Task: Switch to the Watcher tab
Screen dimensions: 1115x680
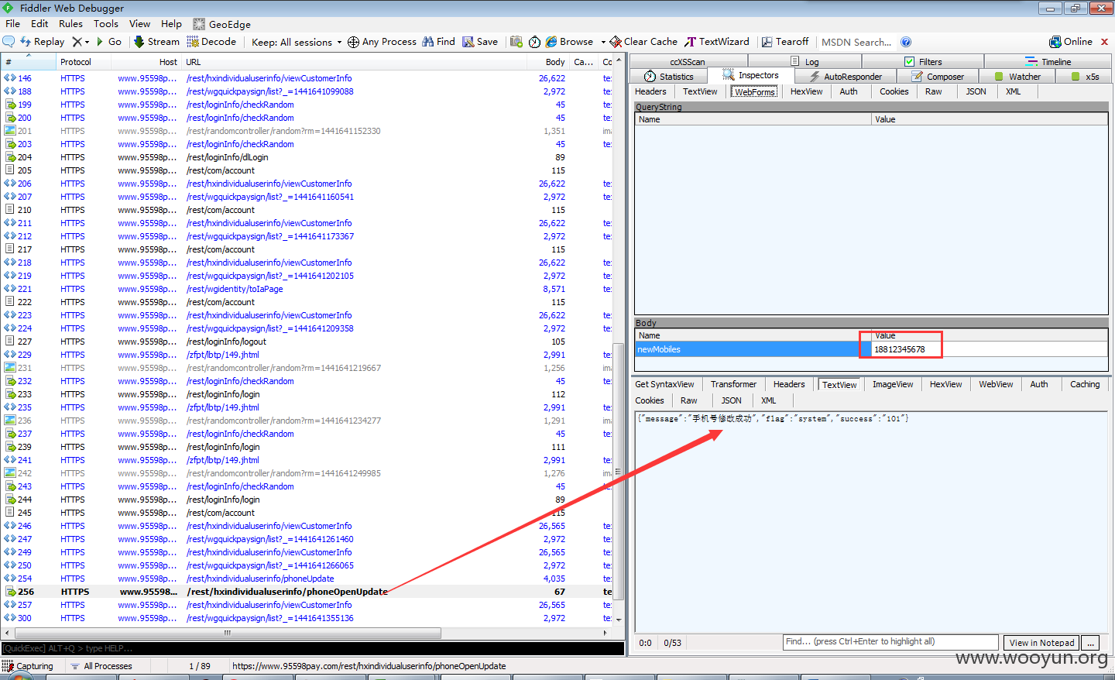Action: [x=1017, y=77]
